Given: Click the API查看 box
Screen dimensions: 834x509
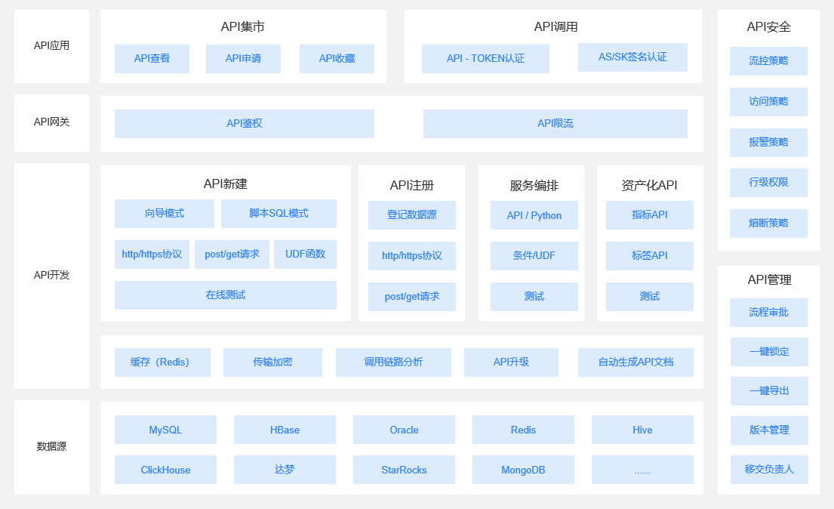Looking at the screenshot, I should (x=152, y=59).
